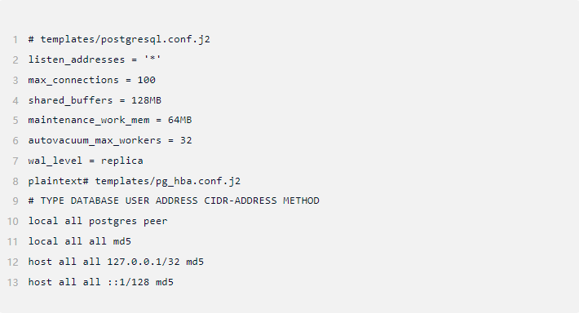Click the shared_buffers = 128MB line
Screen dimensions: 579x313
click(95, 100)
